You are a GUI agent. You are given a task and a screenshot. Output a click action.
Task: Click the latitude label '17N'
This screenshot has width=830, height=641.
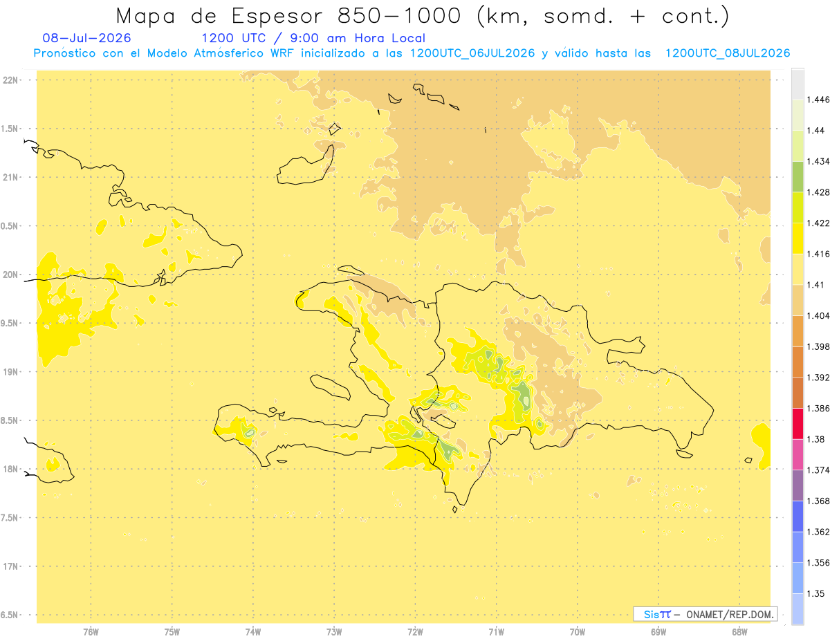(x=10, y=566)
